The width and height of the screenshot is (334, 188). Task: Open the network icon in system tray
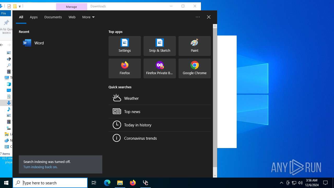pyautogui.click(x=294, y=183)
